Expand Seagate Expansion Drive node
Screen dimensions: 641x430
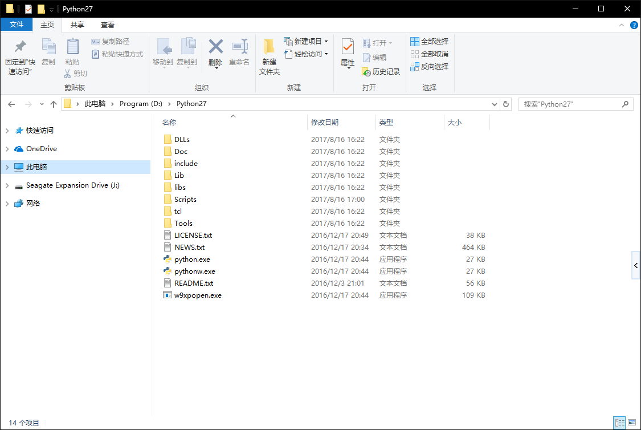(x=7, y=185)
